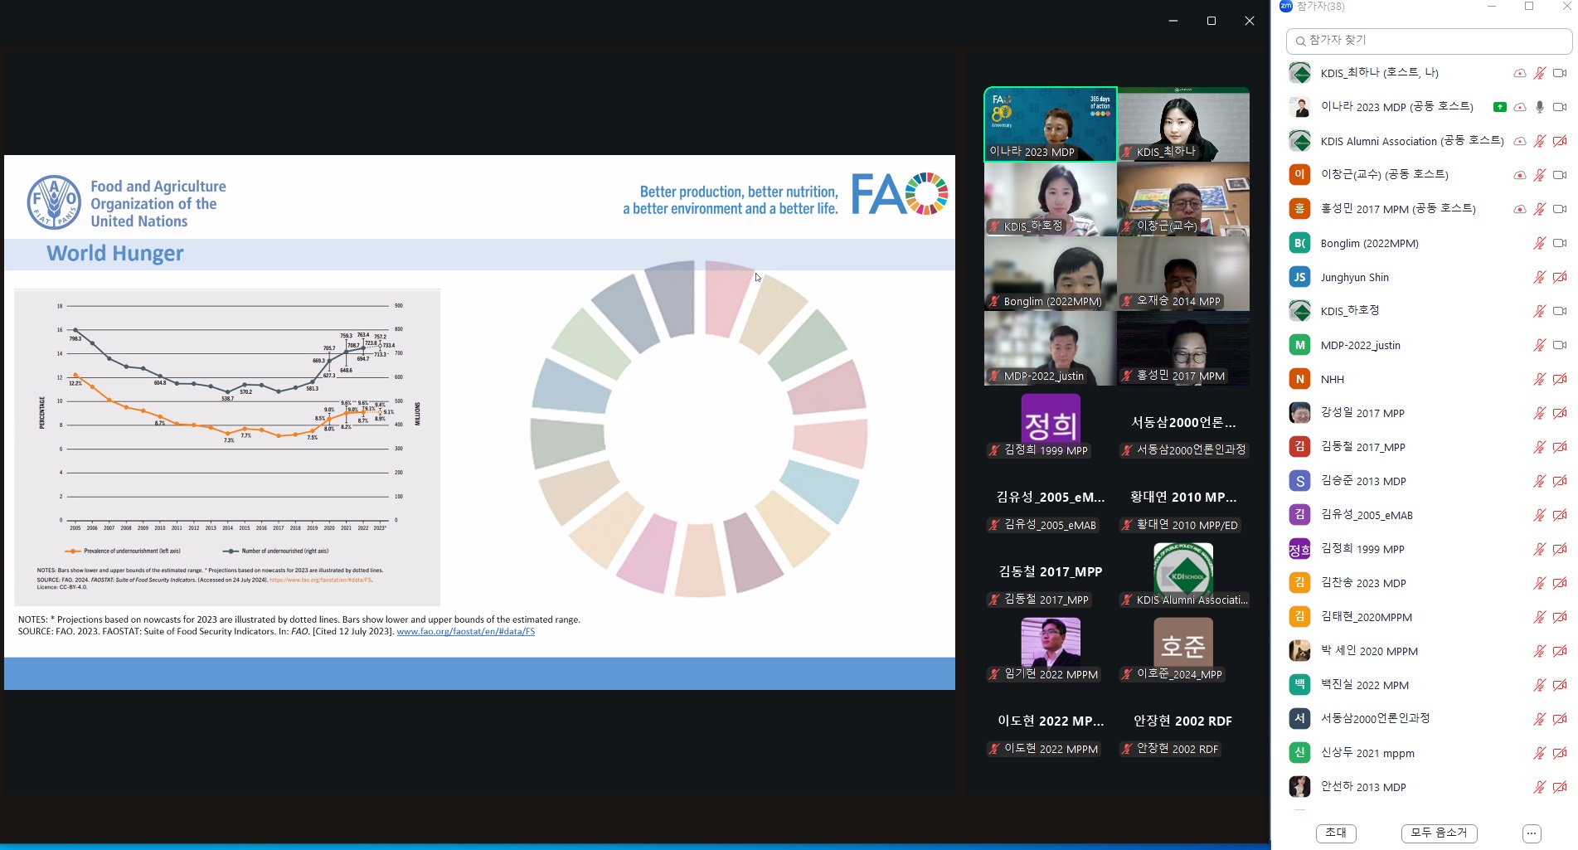1578x850 pixels.
Task: Toggle the microphone for 홍성민 2017 MPM
Action: coord(1539,209)
